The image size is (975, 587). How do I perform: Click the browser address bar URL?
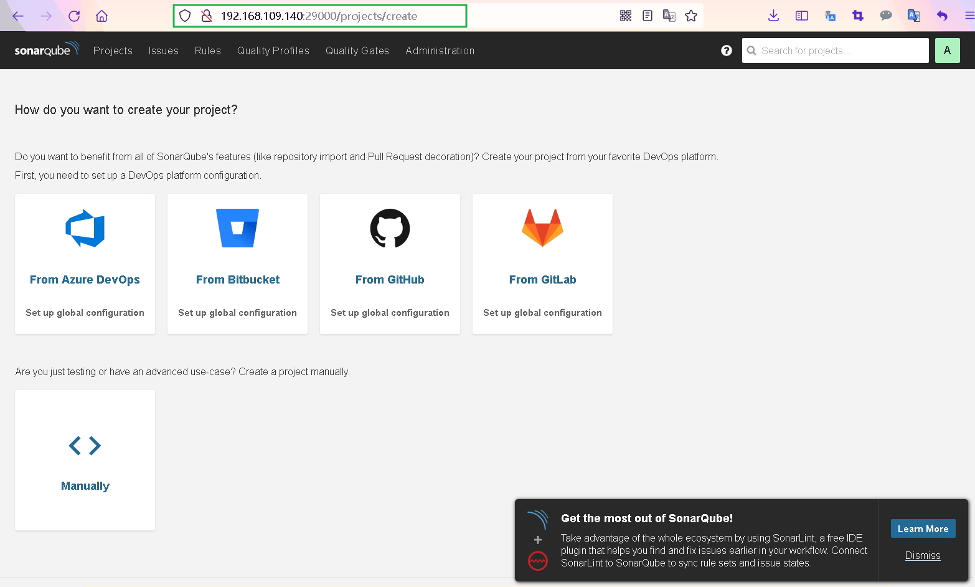pos(319,16)
